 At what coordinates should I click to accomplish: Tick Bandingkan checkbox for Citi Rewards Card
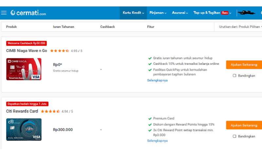point(234,136)
